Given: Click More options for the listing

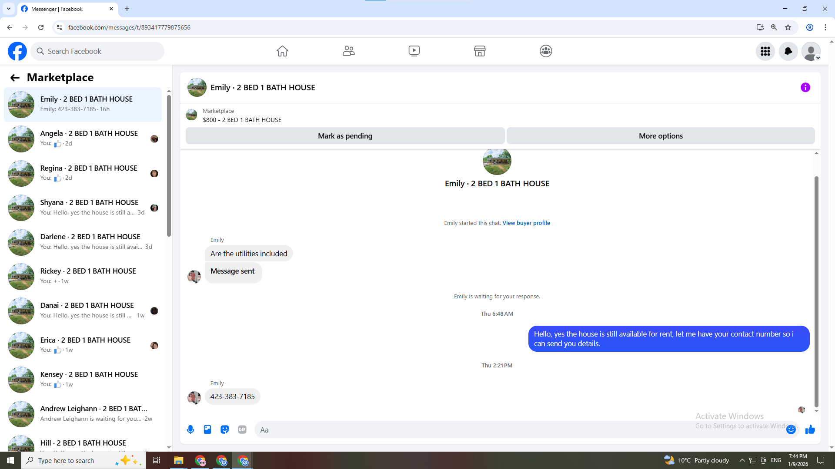Looking at the screenshot, I should 661,136.
